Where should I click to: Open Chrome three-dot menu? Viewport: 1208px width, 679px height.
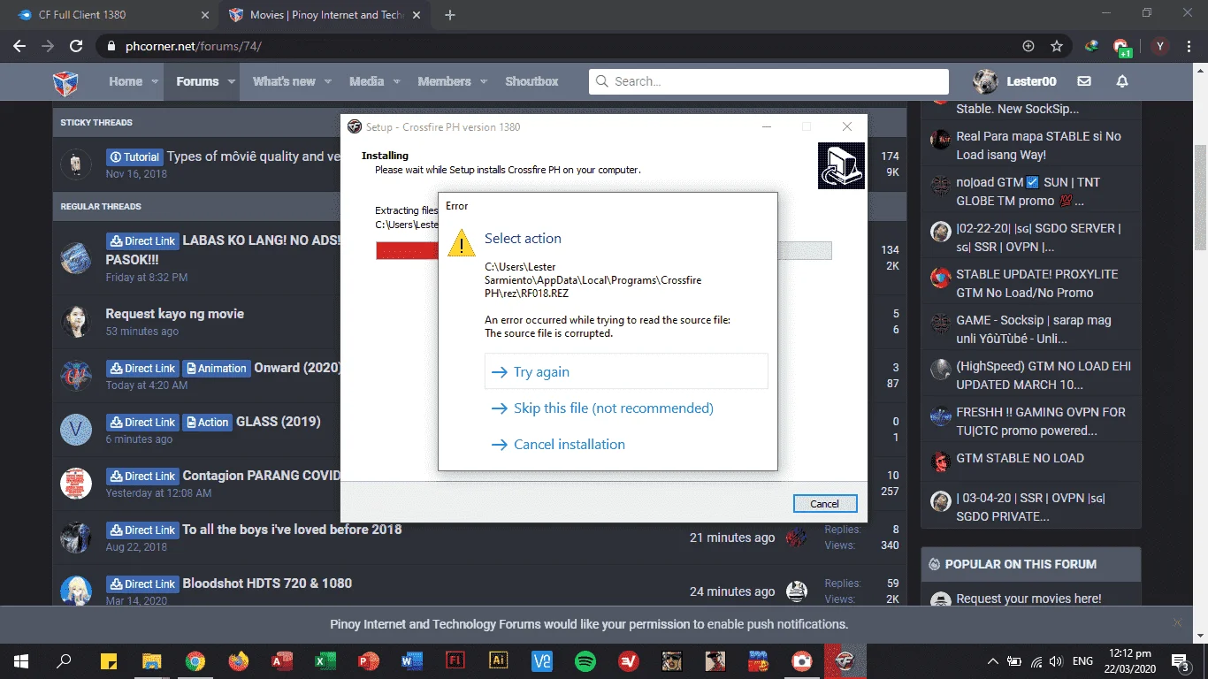1188,46
